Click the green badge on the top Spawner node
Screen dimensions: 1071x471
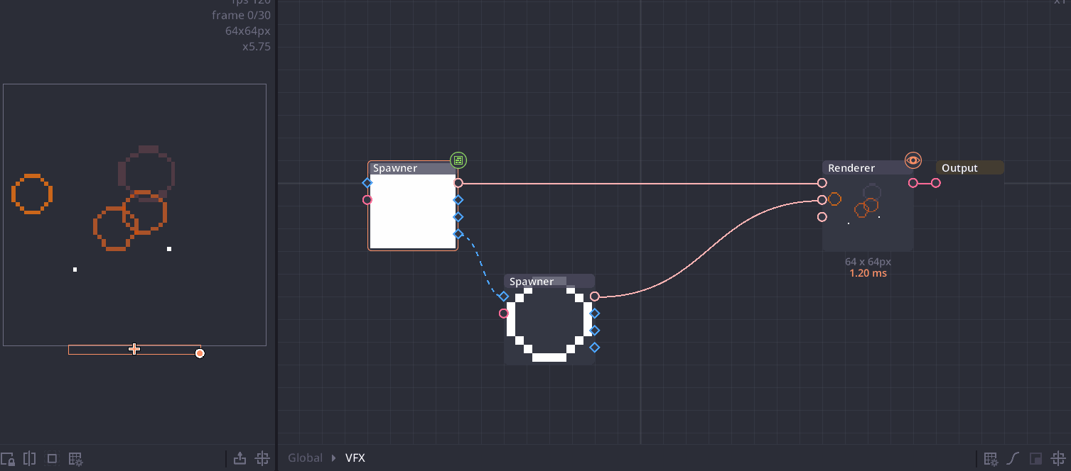[458, 160]
